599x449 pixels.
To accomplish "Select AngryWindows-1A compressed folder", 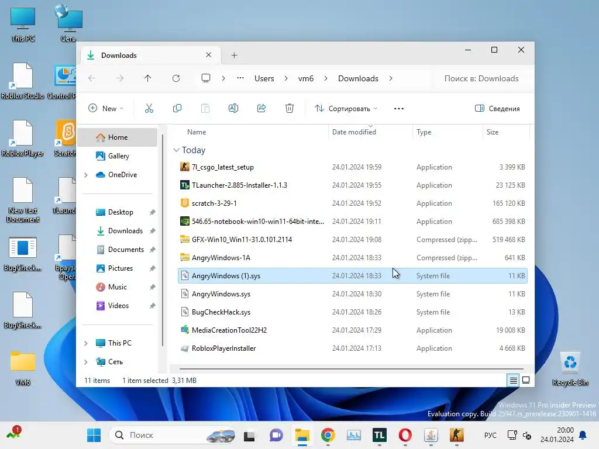I will point(352,257).
